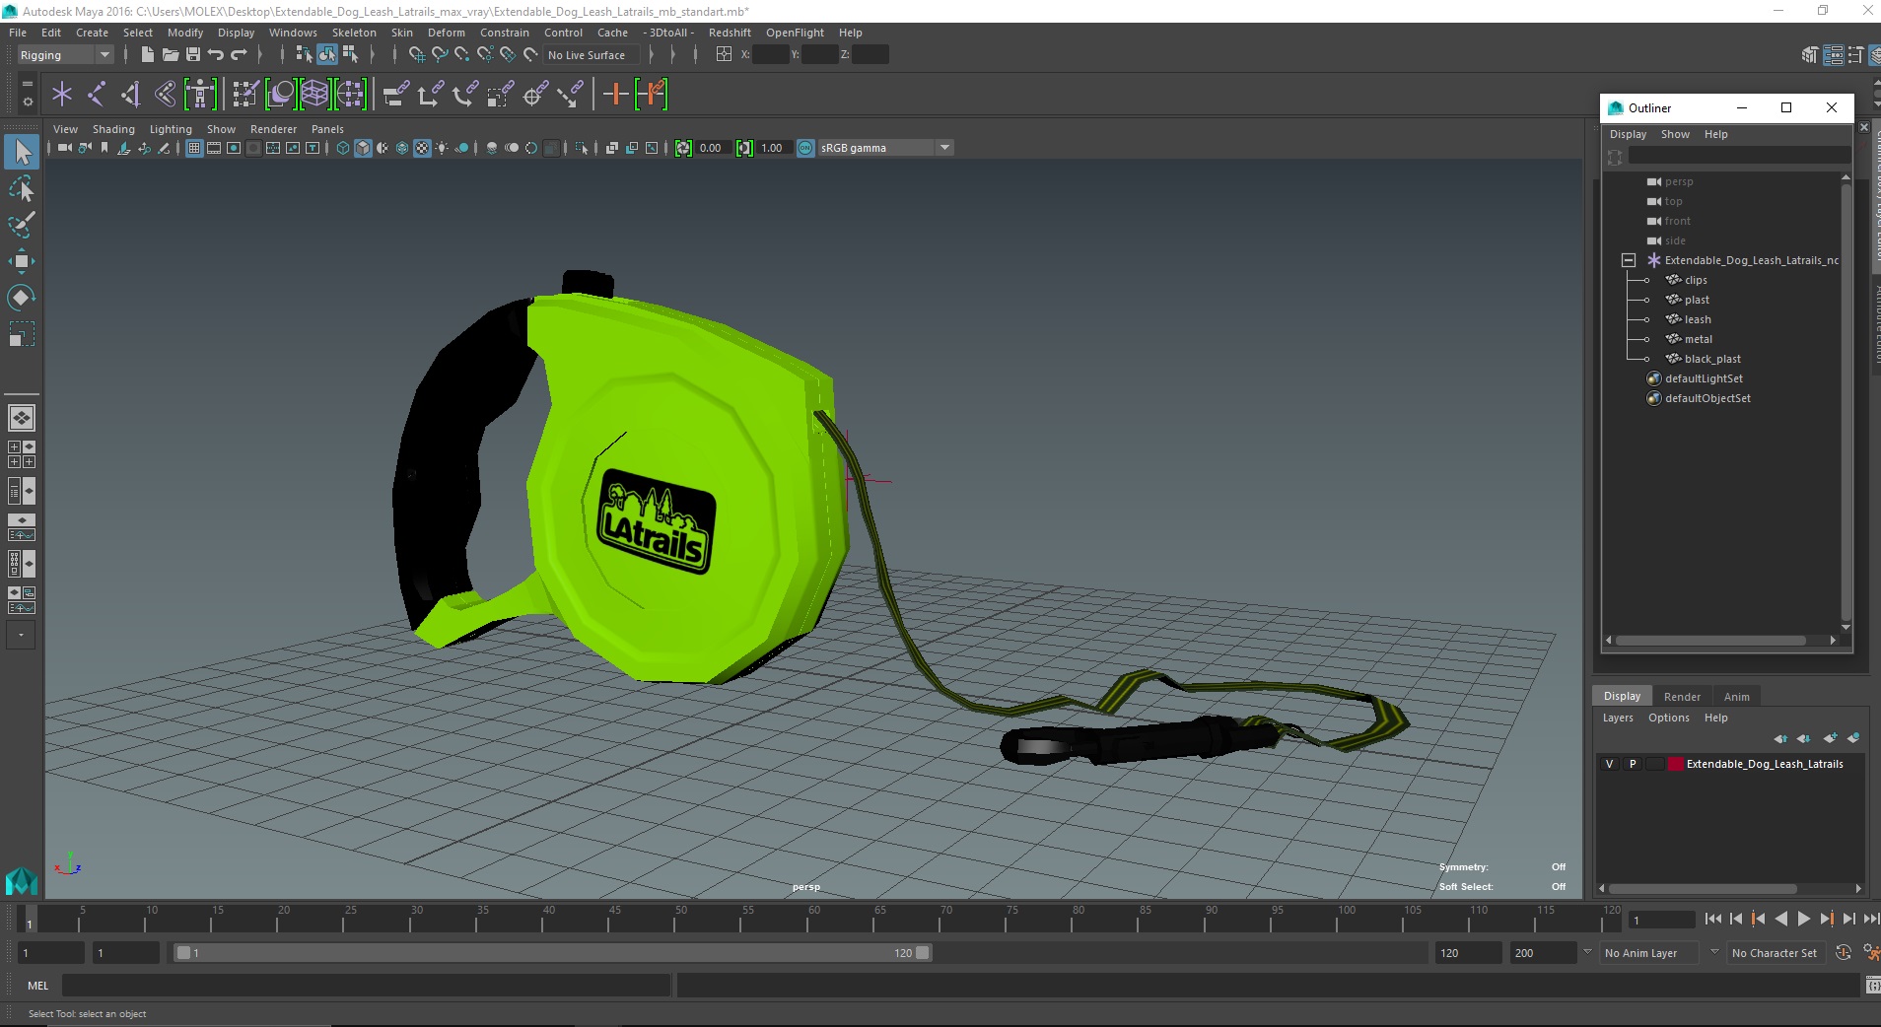Click the Maya home icon at bottom left
The image size is (1881, 1027).
point(22,880)
